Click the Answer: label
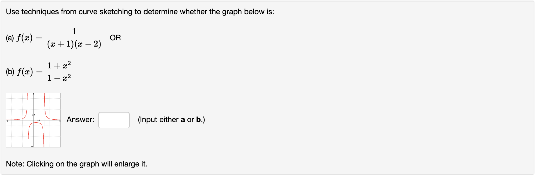This screenshot has width=535, height=176. pos(80,119)
